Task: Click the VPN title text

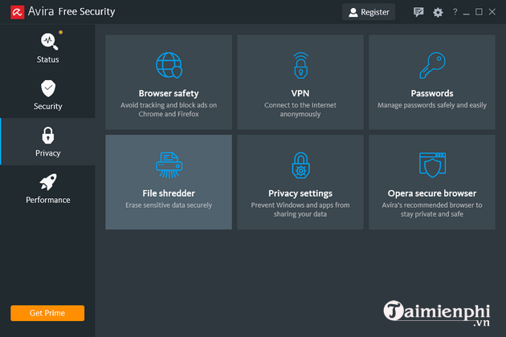Action: tap(300, 93)
